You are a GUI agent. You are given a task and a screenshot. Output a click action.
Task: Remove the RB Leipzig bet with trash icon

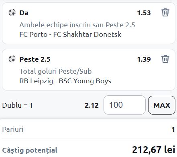165,59
